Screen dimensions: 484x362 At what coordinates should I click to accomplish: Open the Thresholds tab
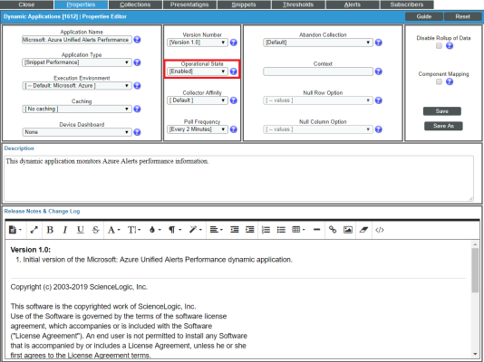click(298, 5)
